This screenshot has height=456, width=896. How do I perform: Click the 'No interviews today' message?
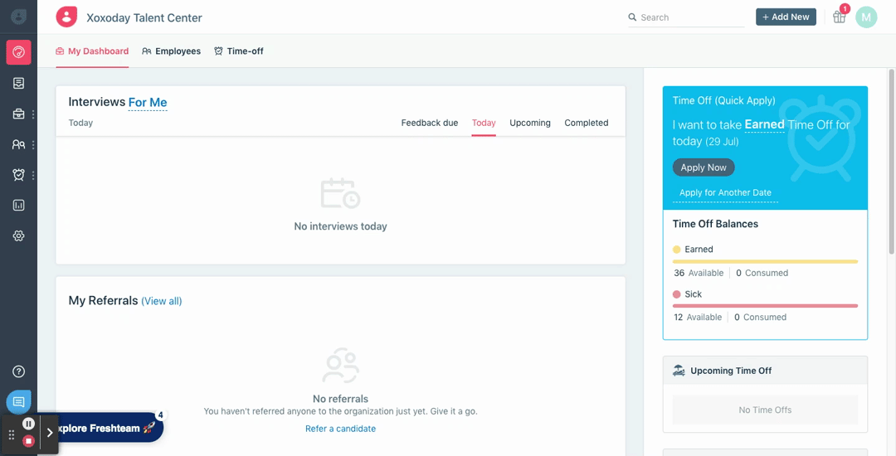(x=341, y=226)
